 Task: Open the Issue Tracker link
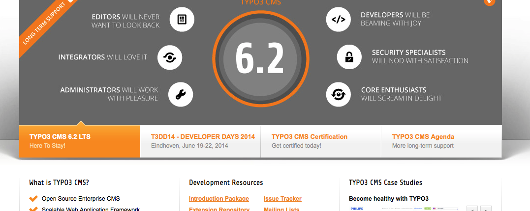[x=282, y=199]
